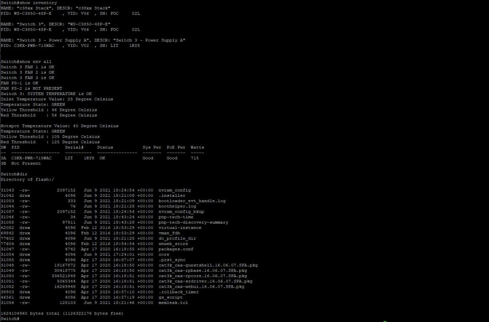
Task: Click 'Switch 3 FAN 2 is OK' line
Action: click(27, 73)
